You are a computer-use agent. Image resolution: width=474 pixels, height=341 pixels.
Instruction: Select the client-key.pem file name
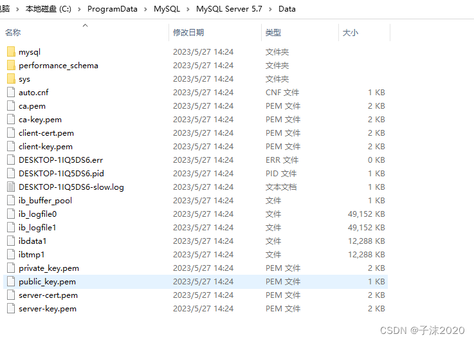click(46, 147)
